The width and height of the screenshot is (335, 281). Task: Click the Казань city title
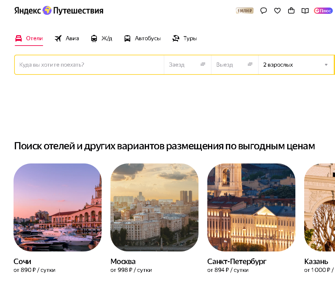[x=316, y=262]
